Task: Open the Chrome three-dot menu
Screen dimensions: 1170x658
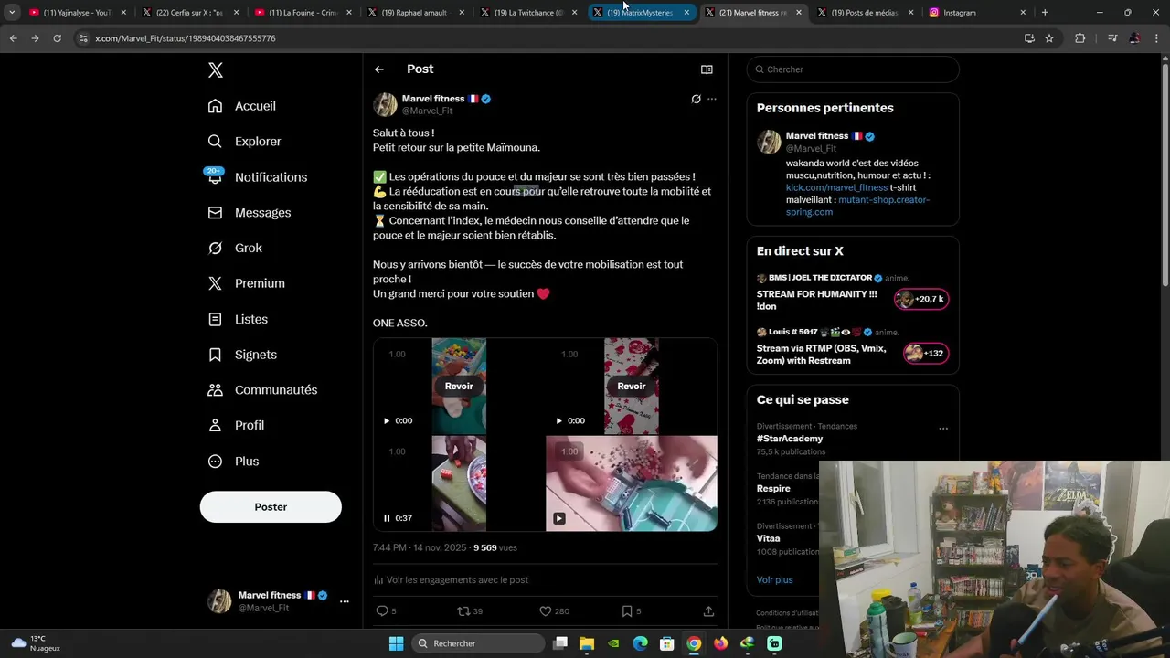Action: click(x=1156, y=38)
